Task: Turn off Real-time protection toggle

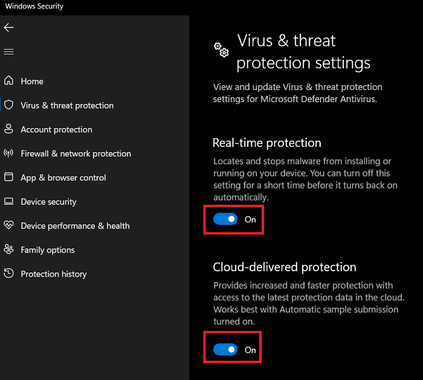Action: tap(225, 219)
